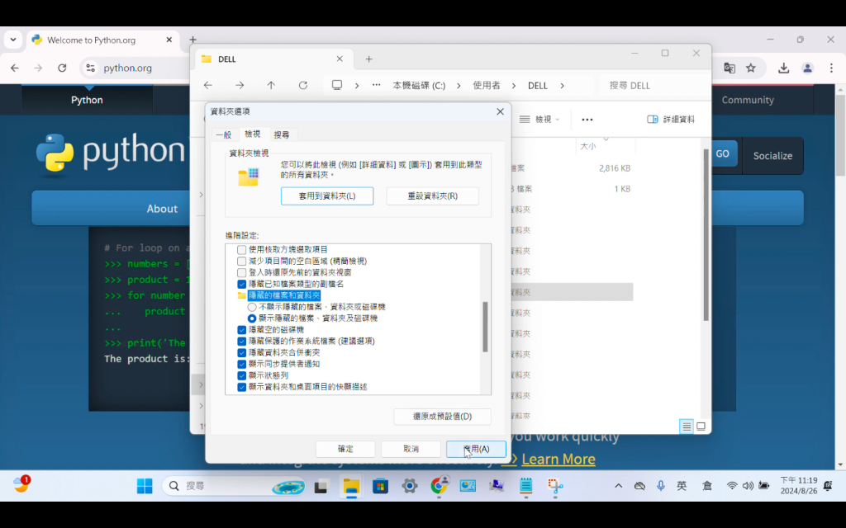Check 減少項目間的空白區域 checkbox
Viewport: 846px width, 528px height.
pyautogui.click(x=242, y=262)
